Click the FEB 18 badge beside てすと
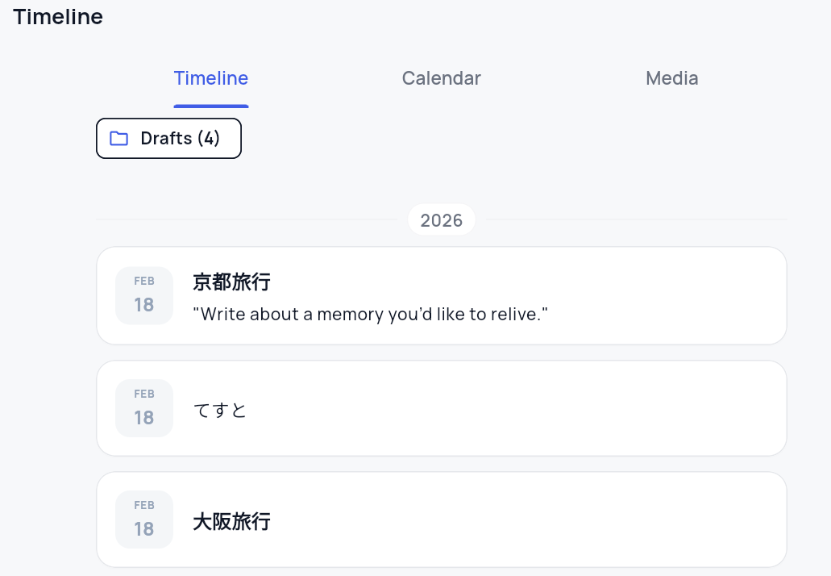Screen dimensions: 831x576 (144, 408)
